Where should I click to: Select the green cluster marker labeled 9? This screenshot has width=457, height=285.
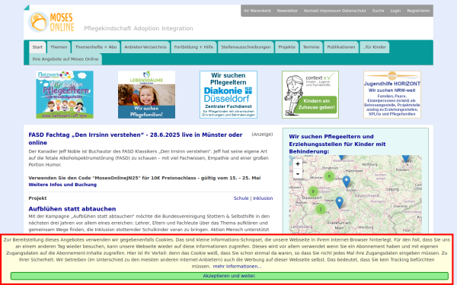tap(313, 192)
